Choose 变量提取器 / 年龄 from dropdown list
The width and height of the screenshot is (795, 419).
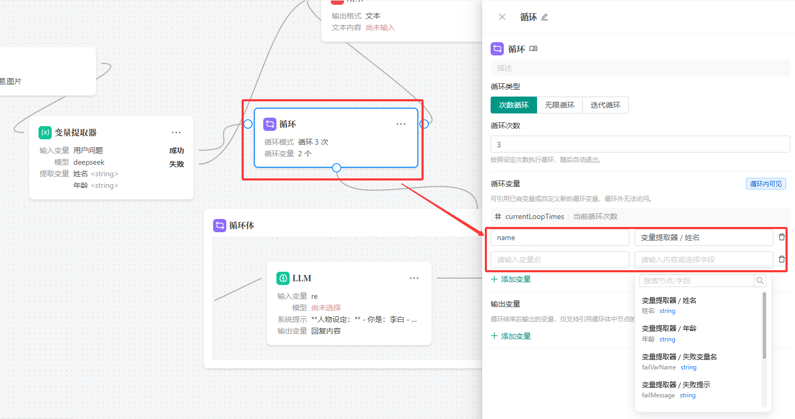point(699,334)
